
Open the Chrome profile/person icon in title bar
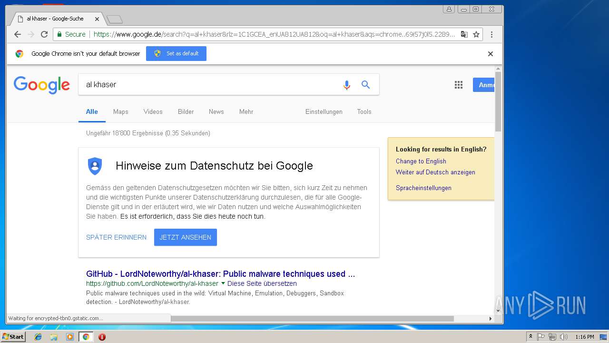pos(449,9)
